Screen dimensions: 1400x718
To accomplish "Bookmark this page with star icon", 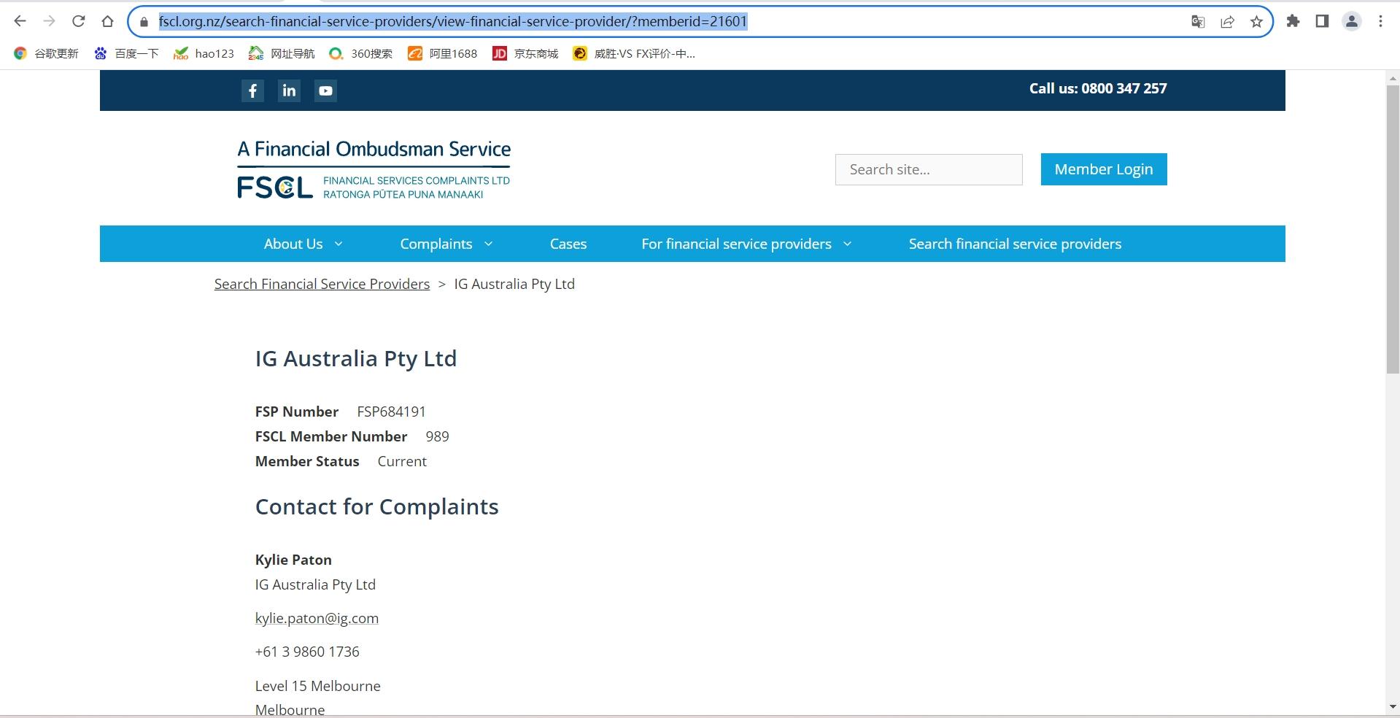I will 1256,22.
